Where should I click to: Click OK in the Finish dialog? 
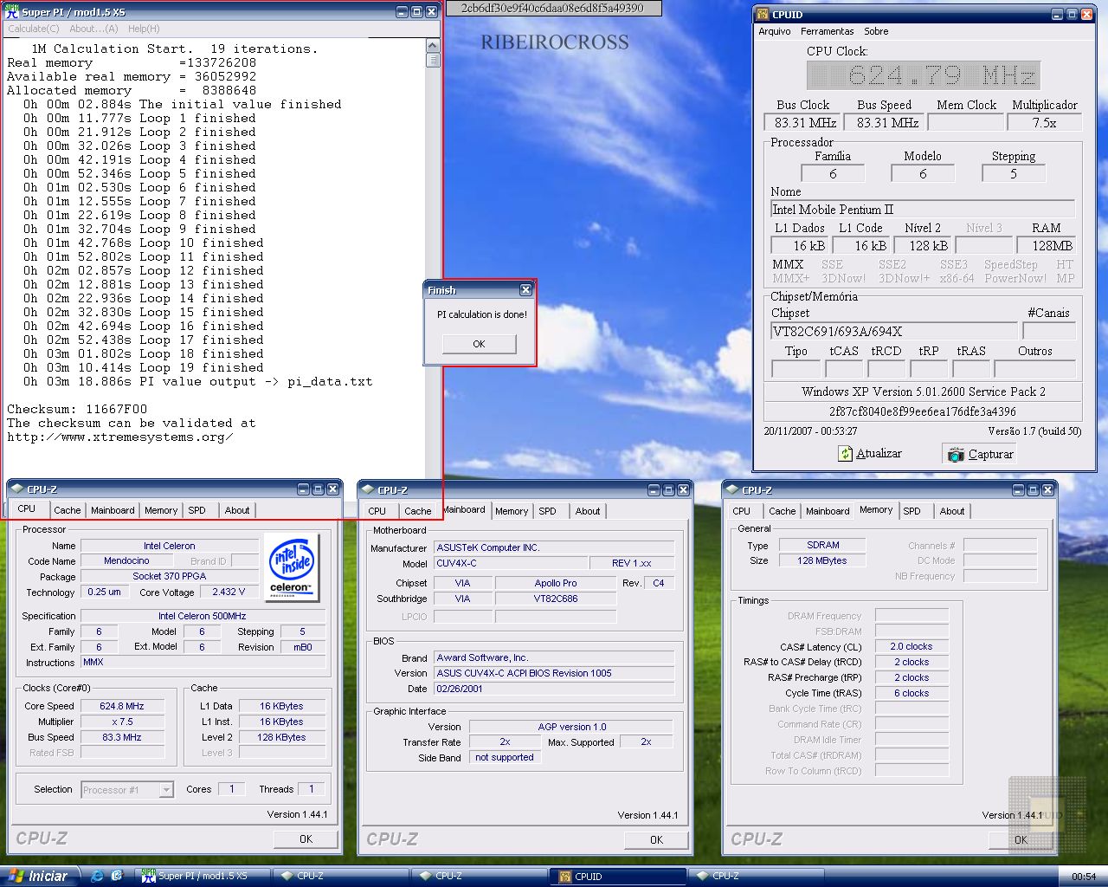pyautogui.click(x=479, y=344)
